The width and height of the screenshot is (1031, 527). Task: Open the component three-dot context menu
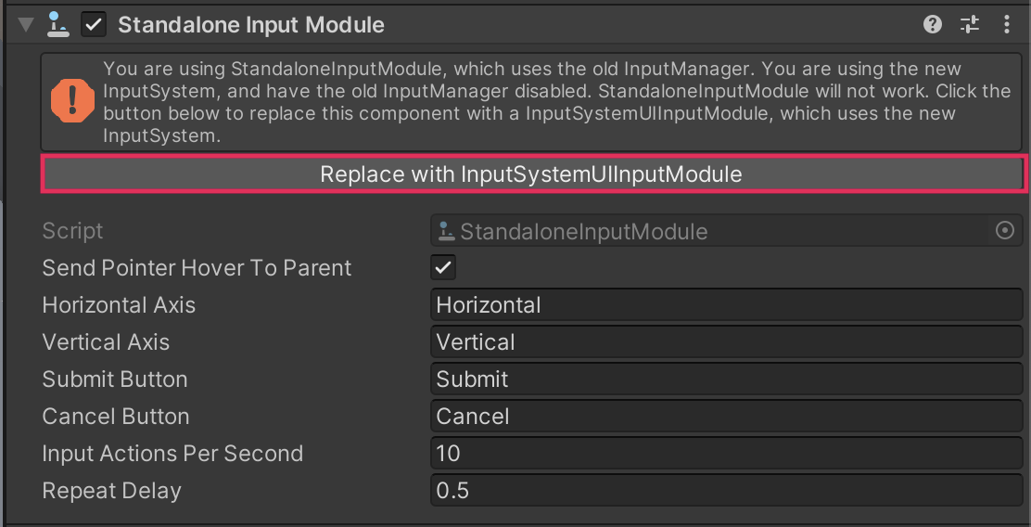coord(1007,25)
